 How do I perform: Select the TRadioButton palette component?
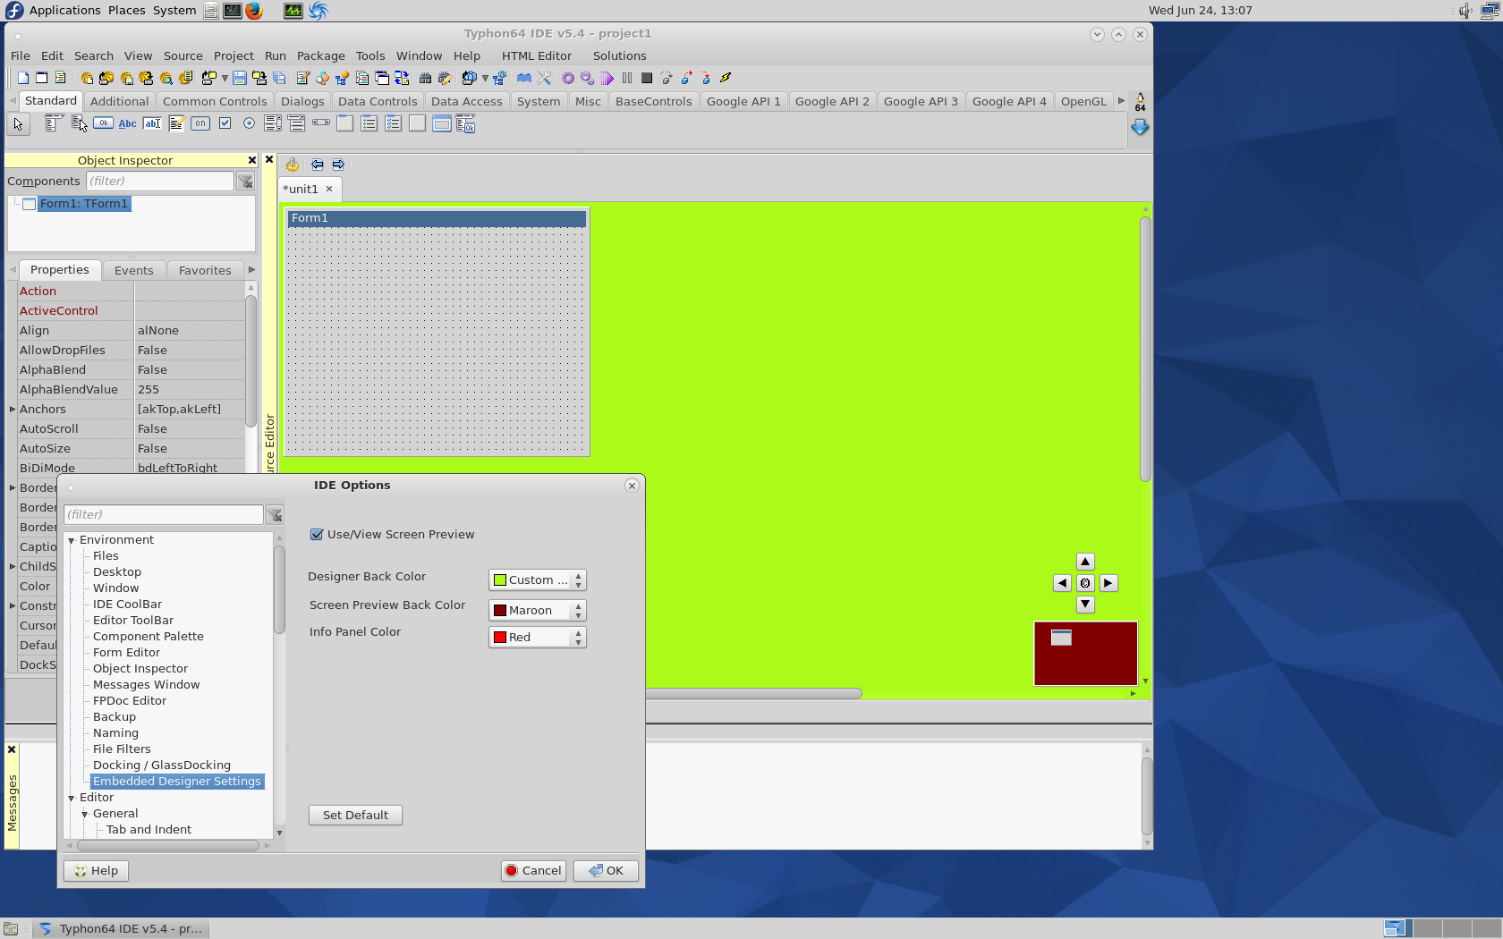tap(249, 123)
